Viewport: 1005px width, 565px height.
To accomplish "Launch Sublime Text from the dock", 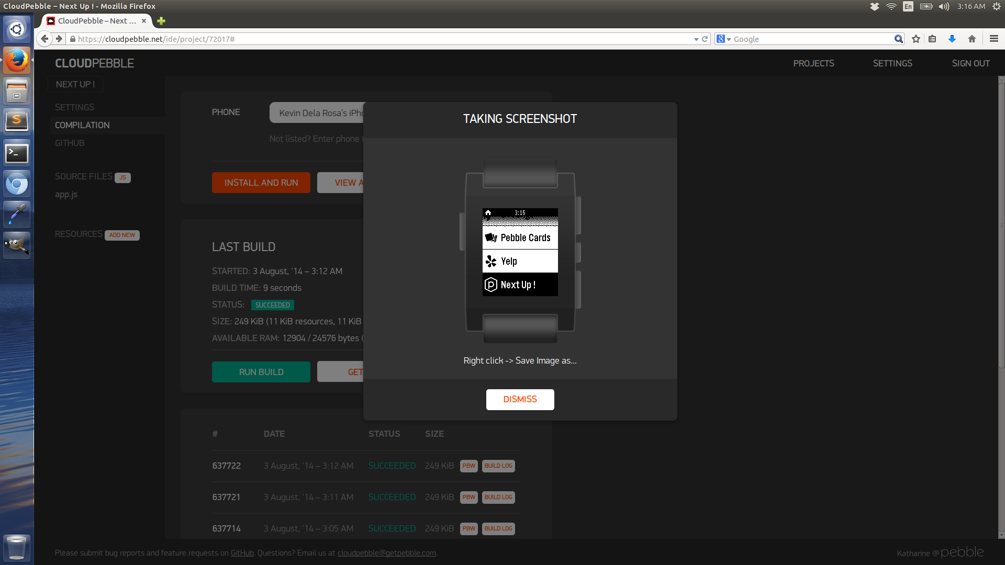I will [17, 121].
